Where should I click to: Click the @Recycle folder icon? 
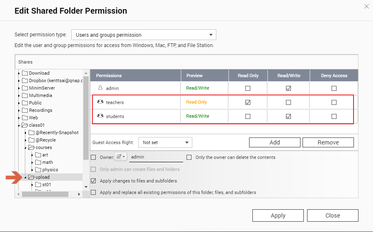31,140
